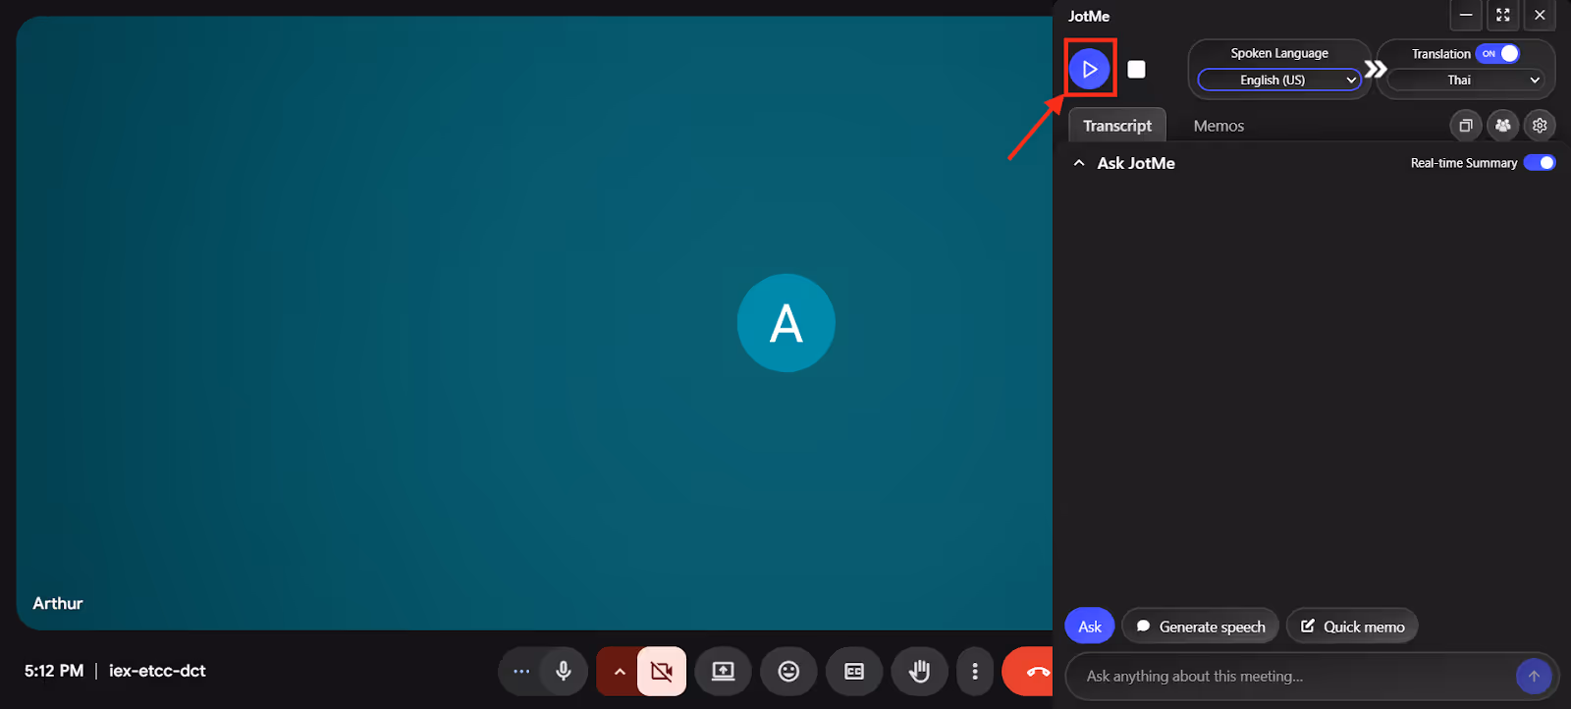Click the meeting code iex-etcc-dct
The image size is (1571, 709).
pos(157,671)
